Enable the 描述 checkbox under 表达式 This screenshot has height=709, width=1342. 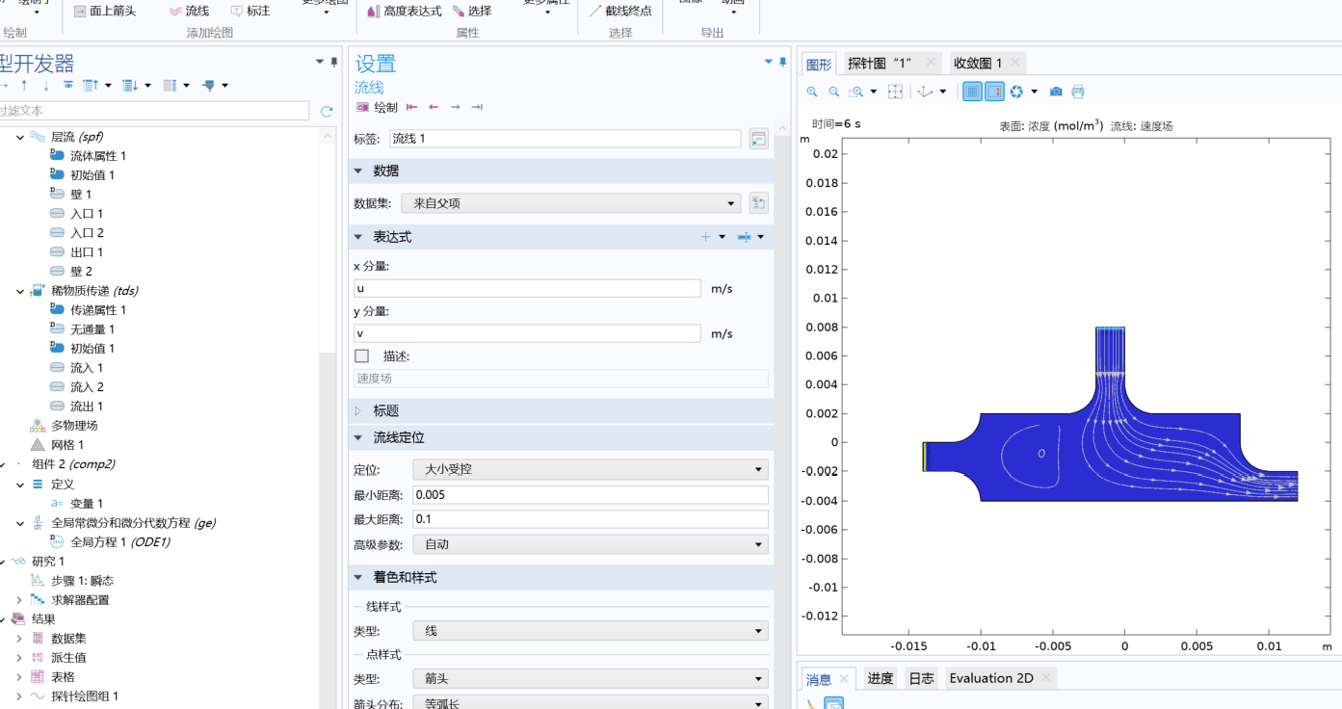(361, 355)
